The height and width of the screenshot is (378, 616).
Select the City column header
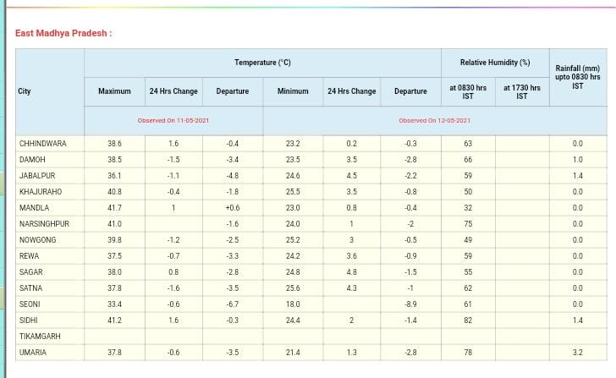pos(25,91)
